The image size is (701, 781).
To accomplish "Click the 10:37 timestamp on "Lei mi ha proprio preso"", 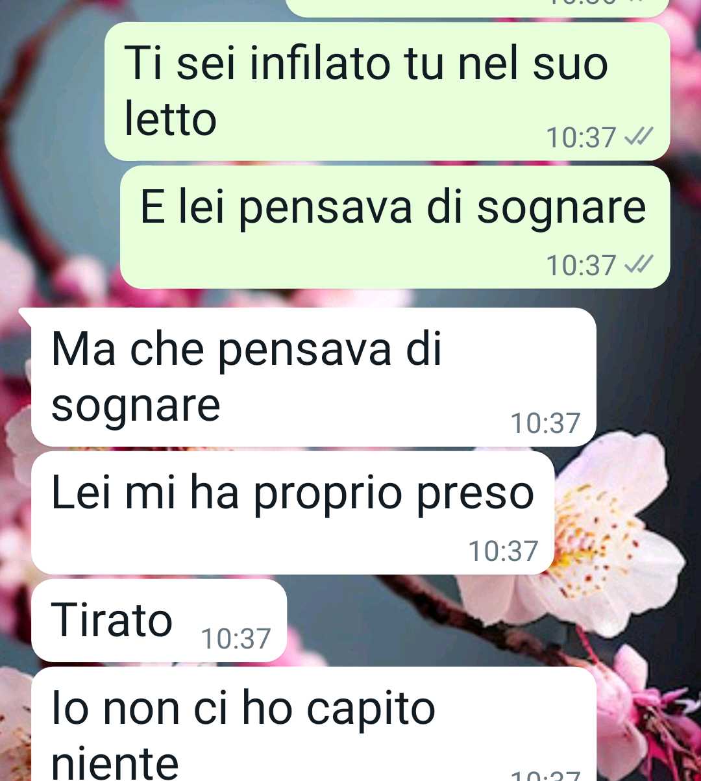I will pyautogui.click(x=504, y=551).
